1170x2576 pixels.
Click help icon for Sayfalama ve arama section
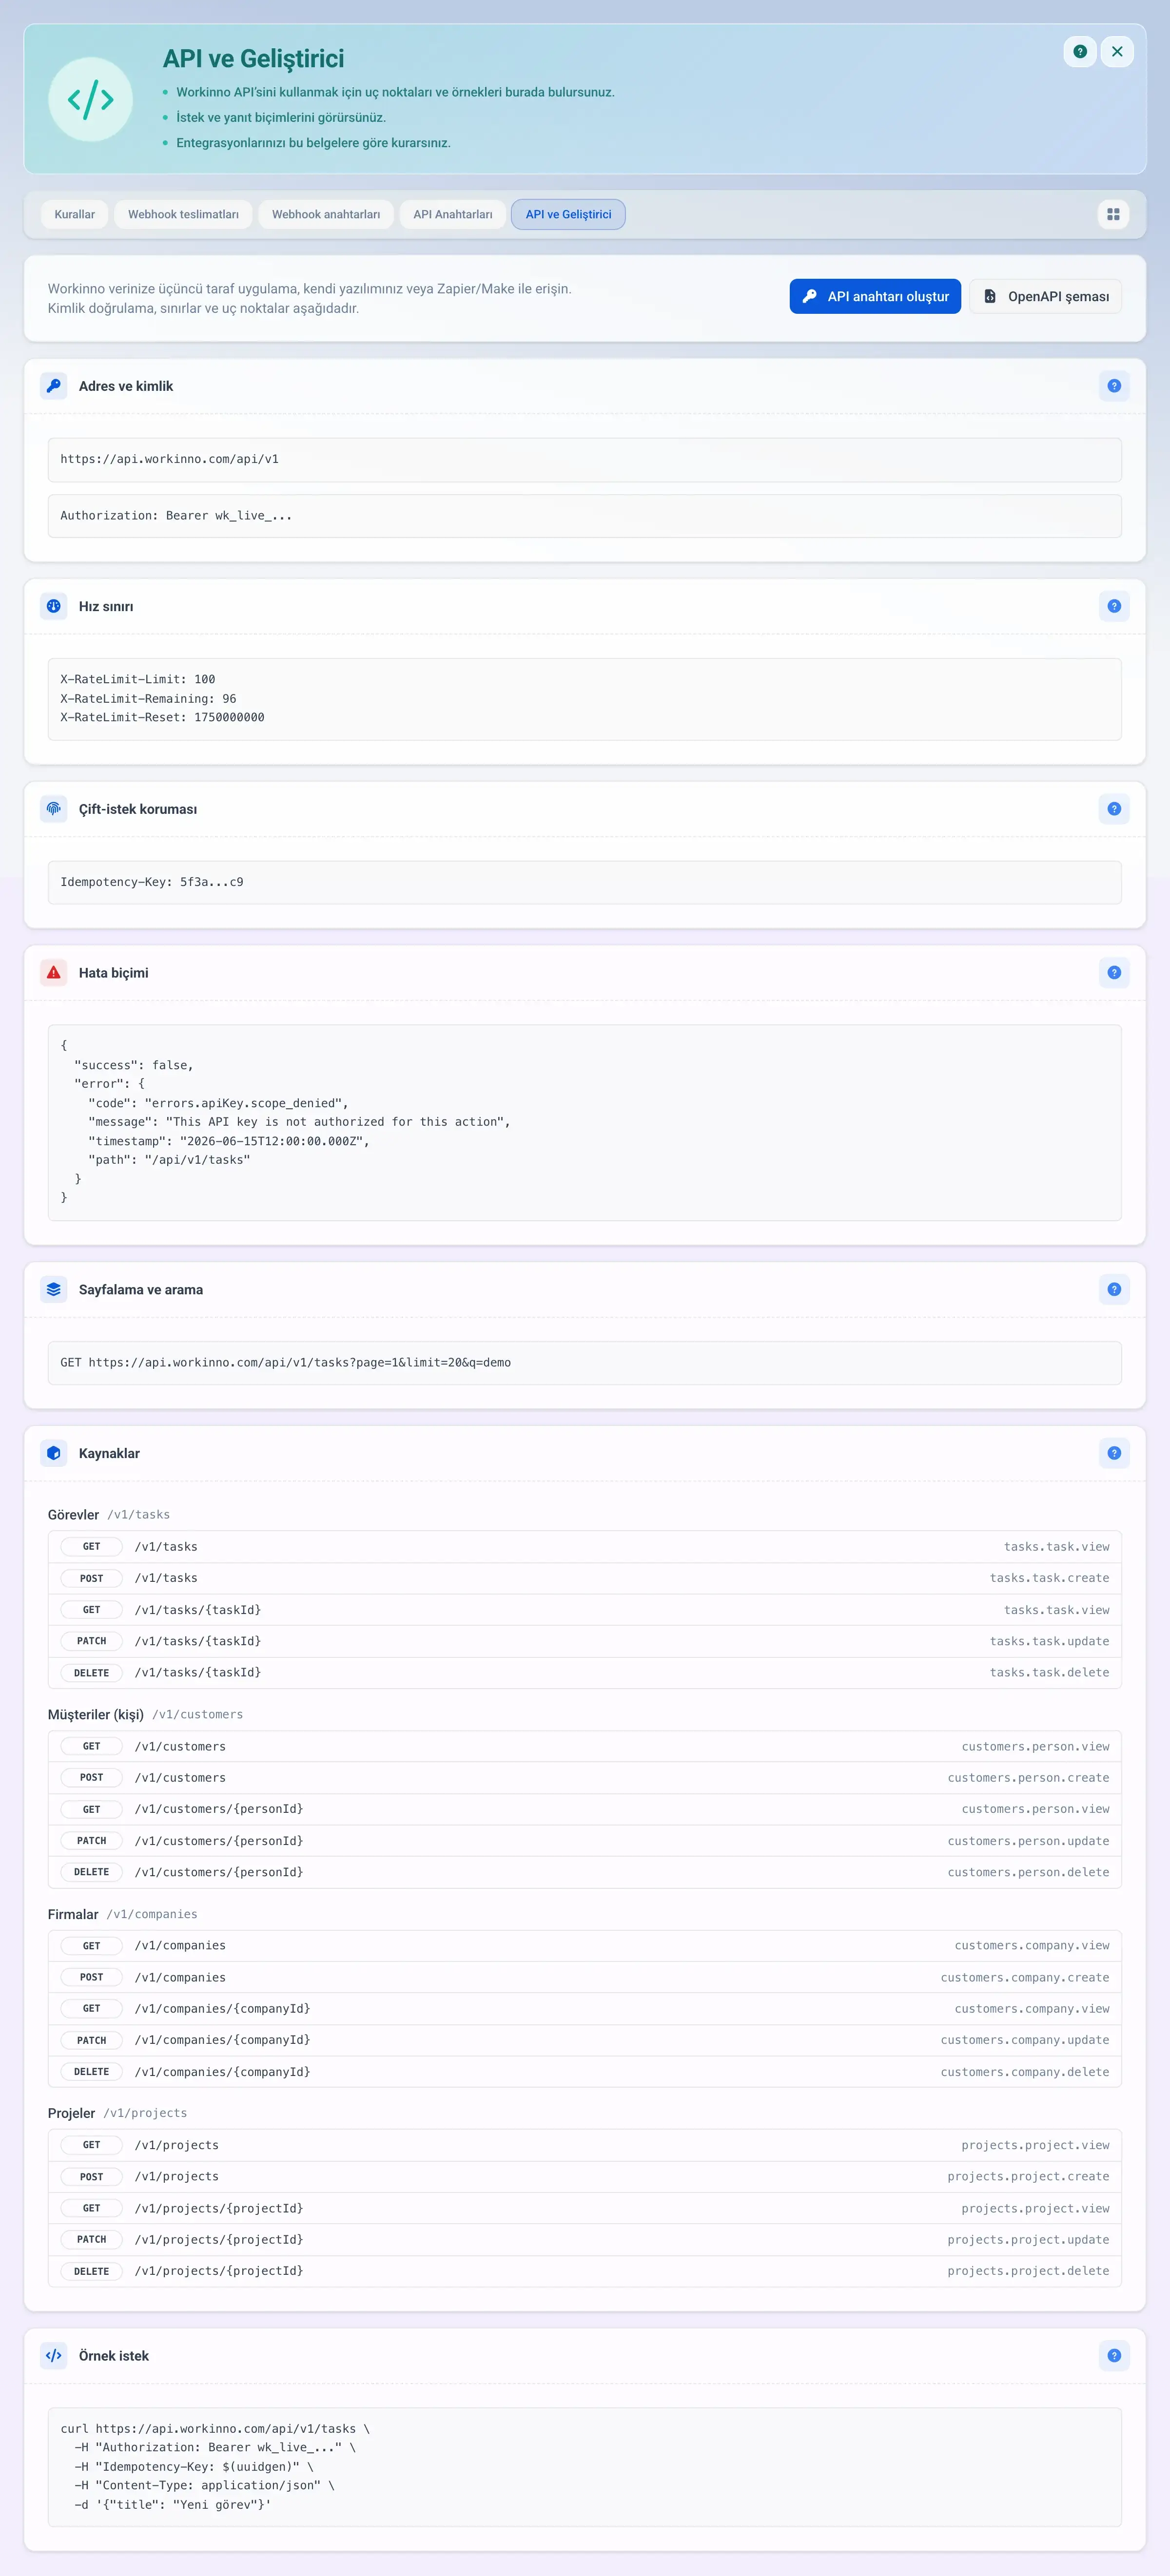1114,1290
